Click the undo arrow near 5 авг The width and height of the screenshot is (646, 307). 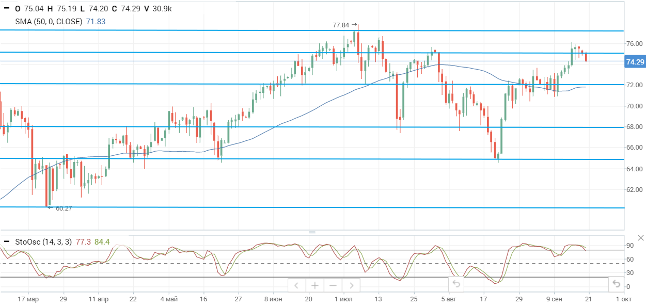point(456,283)
